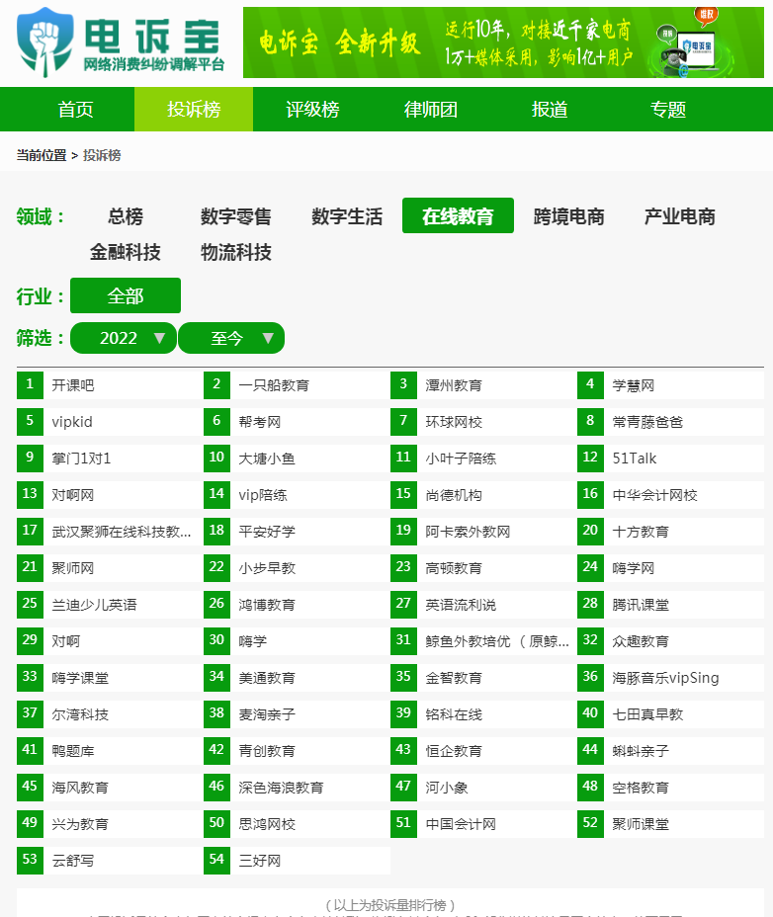
Task: Select 数字零售 domain filter
Action: click(x=236, y=216)
